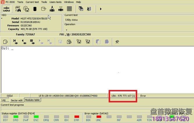
Task: Click the LBA 976 773 167 status field
Action: 123,96
